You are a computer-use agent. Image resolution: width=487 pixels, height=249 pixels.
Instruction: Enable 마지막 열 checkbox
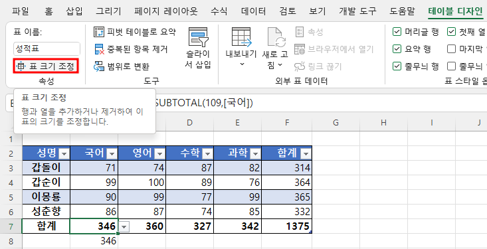[x=451, y=49]
